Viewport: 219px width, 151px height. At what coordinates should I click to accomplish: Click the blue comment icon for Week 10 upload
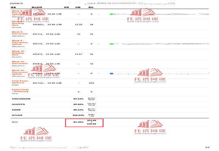pyautogui.click(x=111, y=73)
